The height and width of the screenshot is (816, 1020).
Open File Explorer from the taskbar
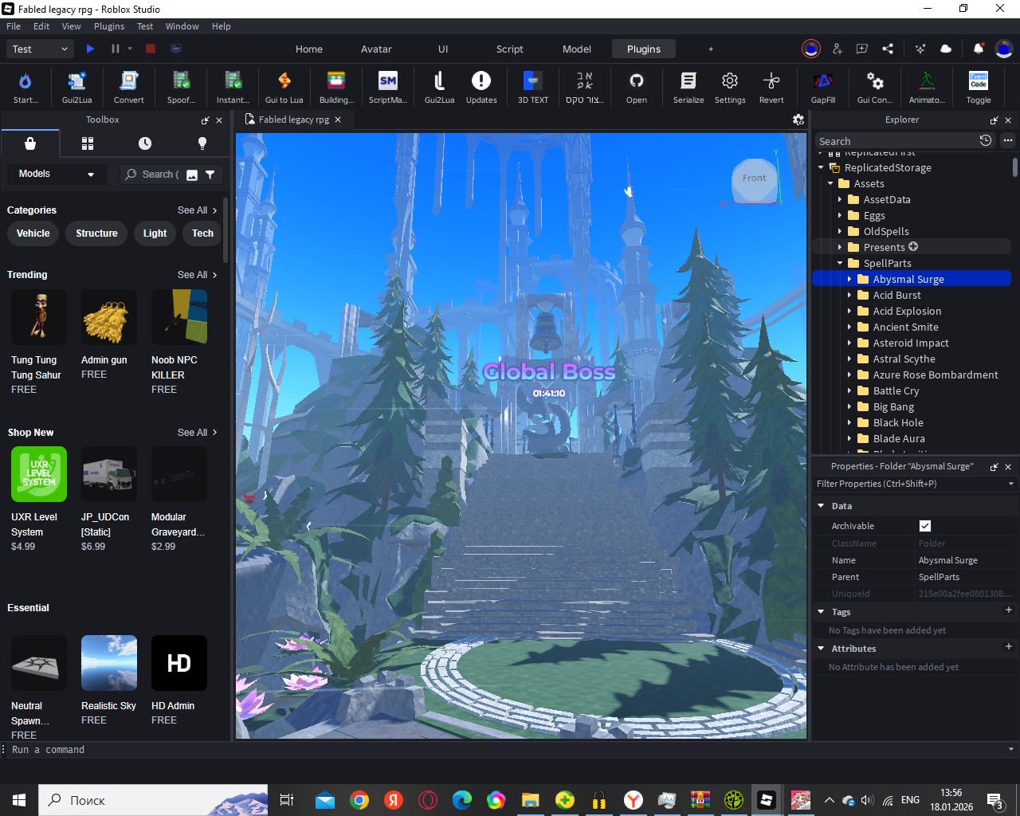531,800
